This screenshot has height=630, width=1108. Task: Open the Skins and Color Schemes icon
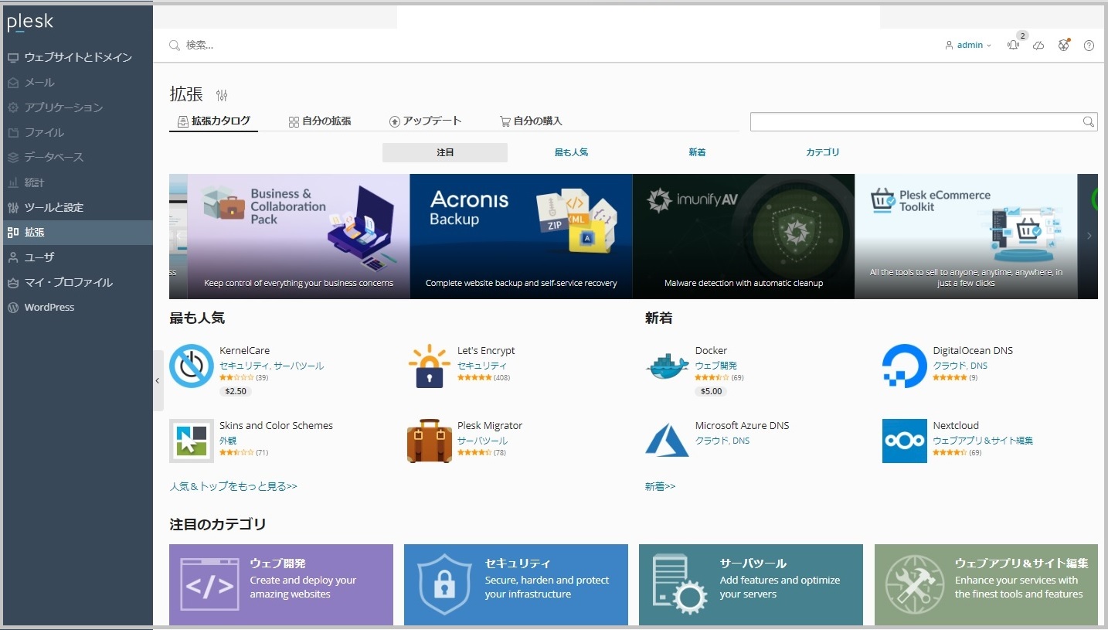[x=192, y=441]
